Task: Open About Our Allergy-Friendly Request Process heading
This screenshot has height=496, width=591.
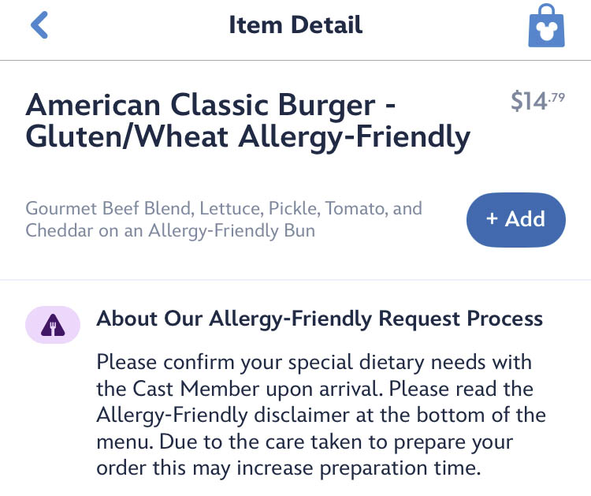Action: (319, 319)
